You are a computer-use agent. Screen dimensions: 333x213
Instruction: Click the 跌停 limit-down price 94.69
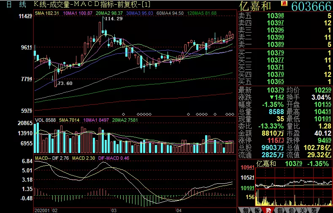(x=325, y=140)
